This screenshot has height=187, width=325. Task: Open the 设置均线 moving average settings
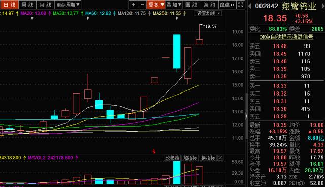click(208, 14)
